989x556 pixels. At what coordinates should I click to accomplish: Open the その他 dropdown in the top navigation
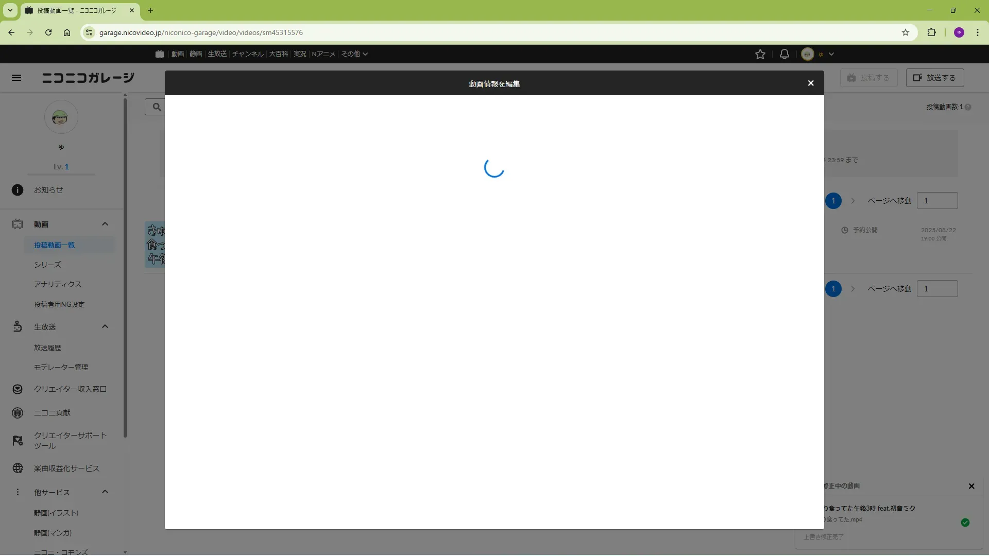click(354, 54)
